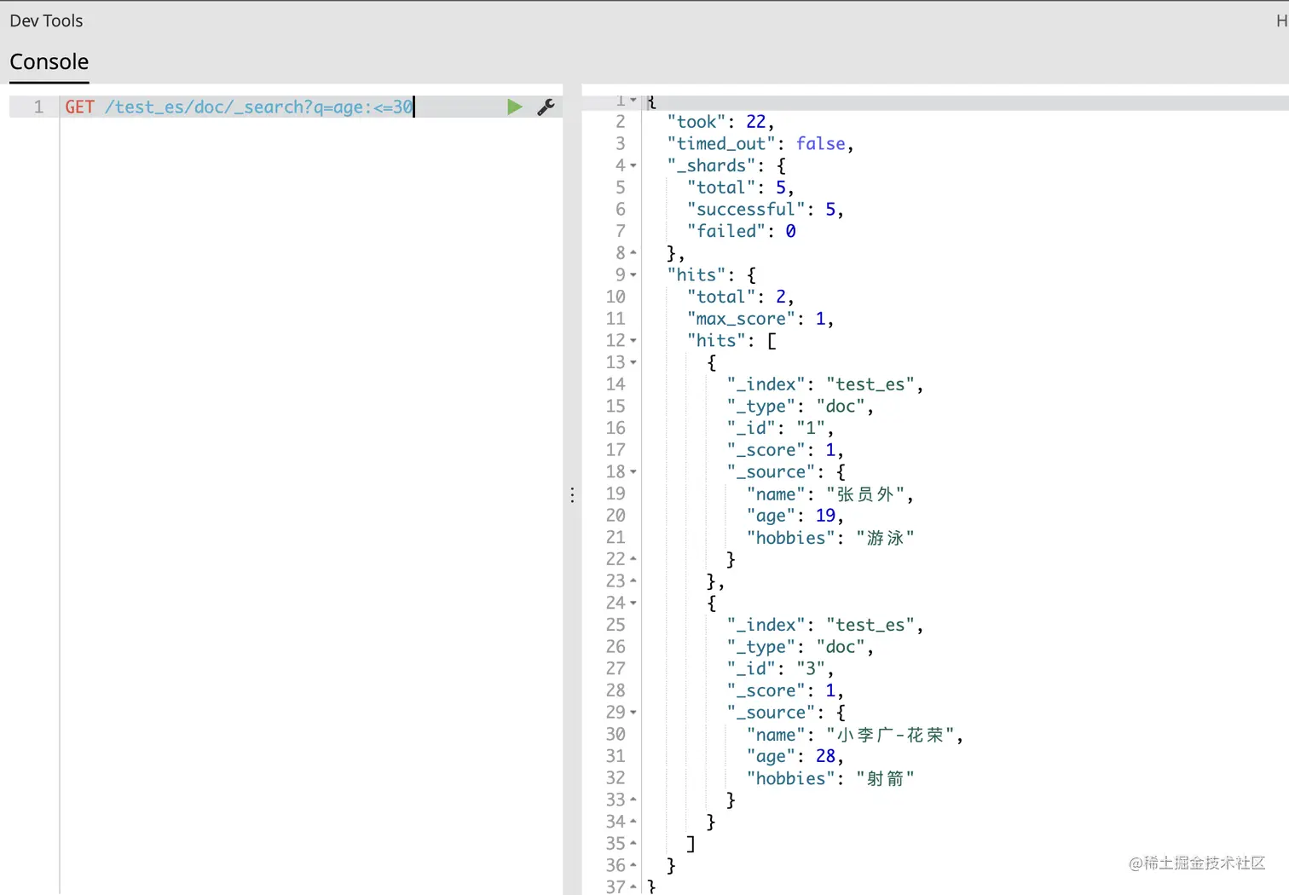Click the fold marker beside line number 22

click(633, 558)
